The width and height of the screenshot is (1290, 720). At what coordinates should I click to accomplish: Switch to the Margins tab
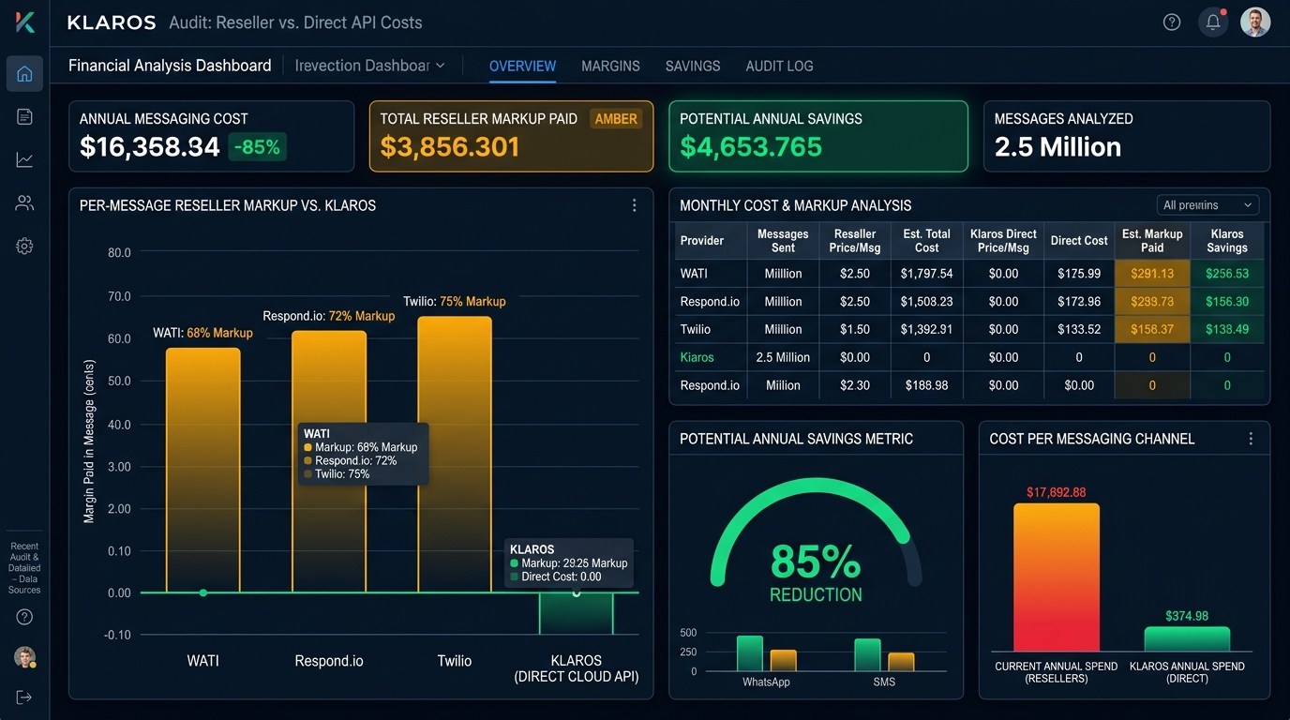(610, 66)
